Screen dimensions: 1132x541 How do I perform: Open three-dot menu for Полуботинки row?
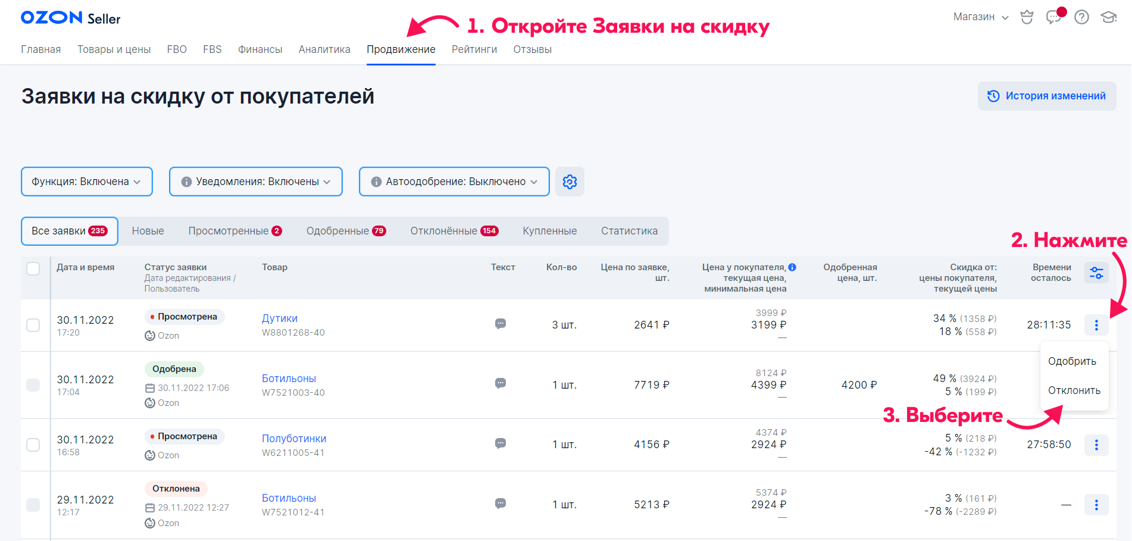(x=1096, y=445)
